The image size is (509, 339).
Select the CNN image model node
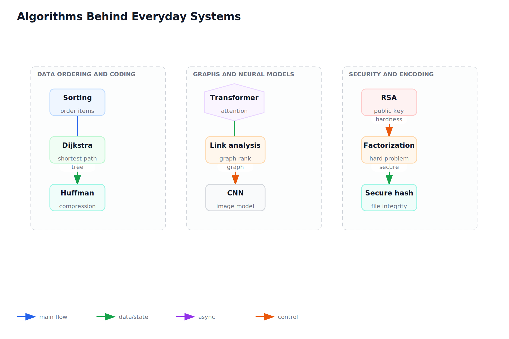[235, 198]
